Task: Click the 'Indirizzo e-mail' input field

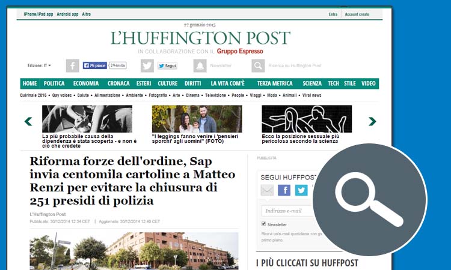Action: pyautogui.click(x=287, y=211)
